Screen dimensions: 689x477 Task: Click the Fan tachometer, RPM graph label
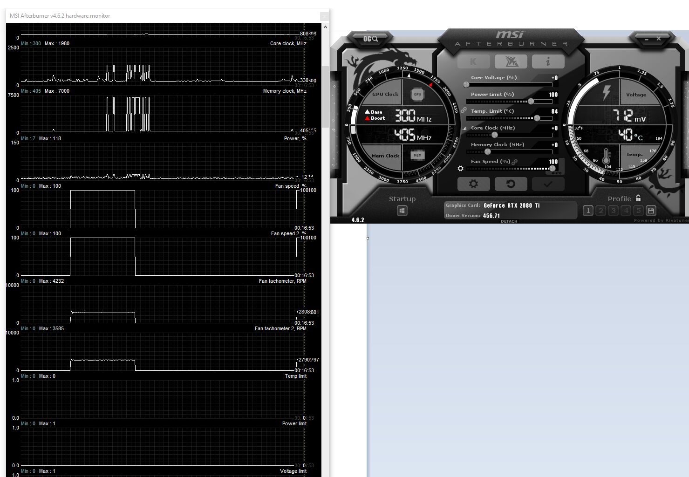pos(283,281)
